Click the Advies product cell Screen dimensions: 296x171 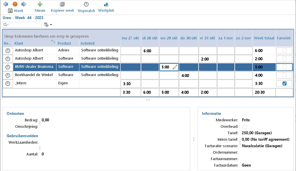click(x=68, y=51)
